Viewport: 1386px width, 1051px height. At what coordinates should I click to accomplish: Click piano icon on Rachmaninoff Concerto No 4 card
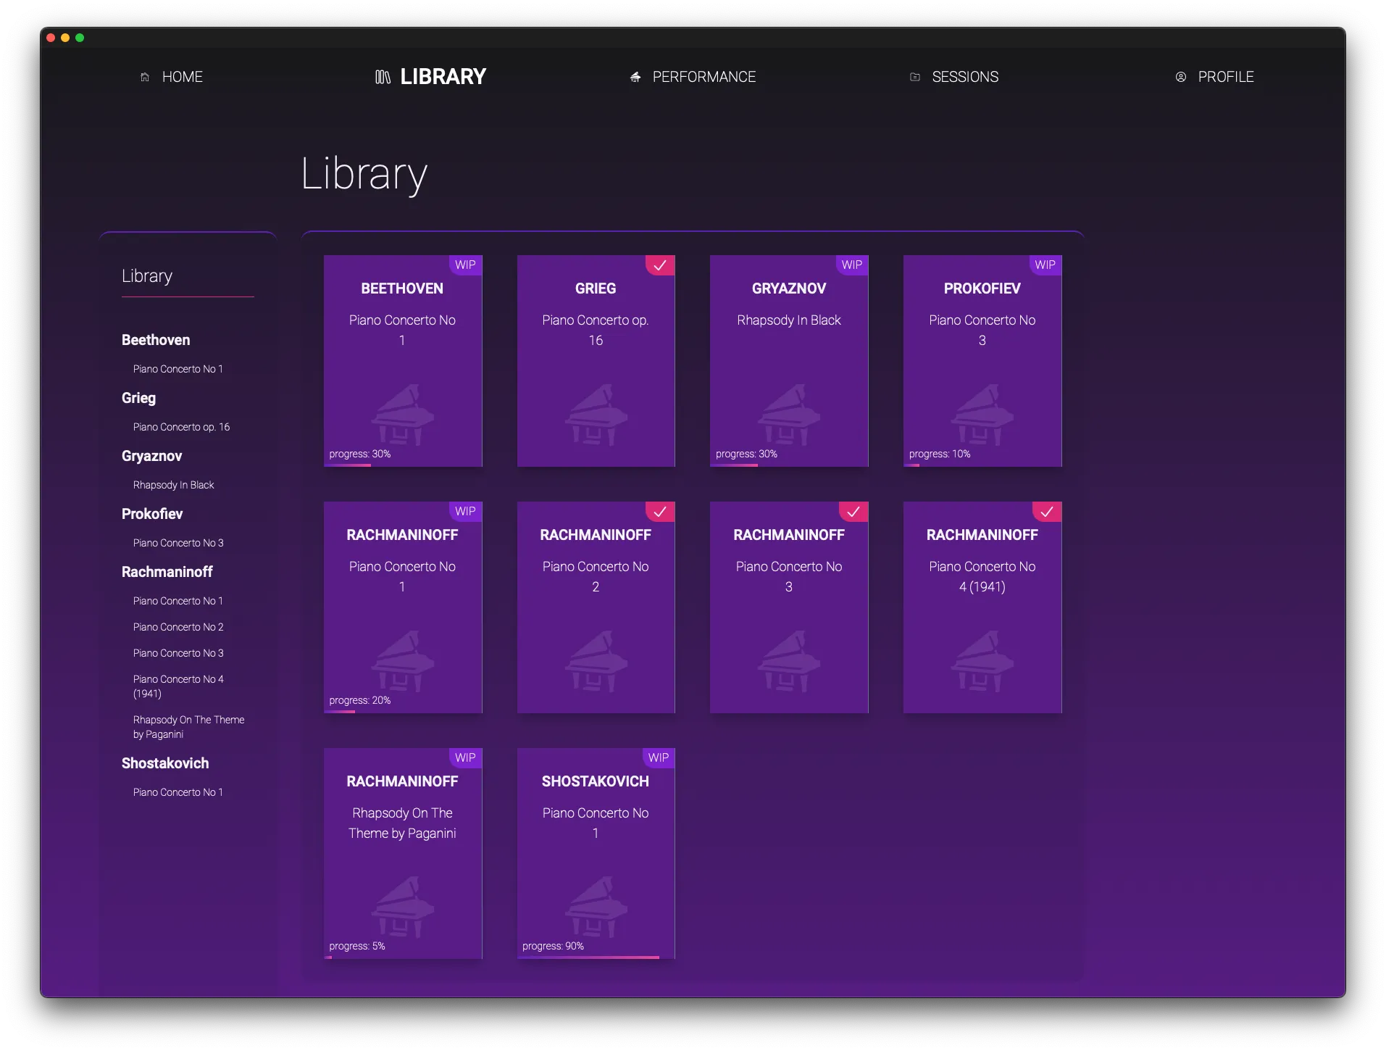coord(982,660)
